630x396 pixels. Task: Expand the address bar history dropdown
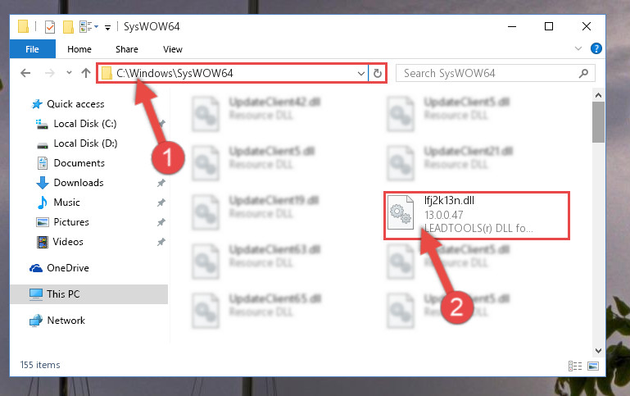[x=360, y=74]
